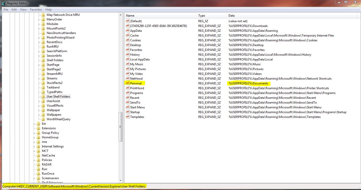Image resolution: width=361 pixels, height=190 pixels.
Task: Open the View menu
Action: [23, 9]
